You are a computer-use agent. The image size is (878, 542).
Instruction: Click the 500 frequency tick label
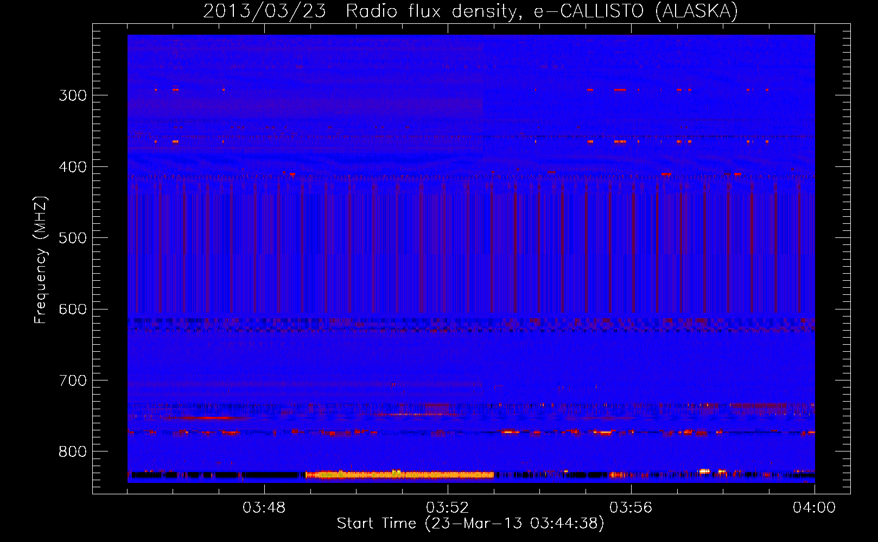tap(73, 238)
